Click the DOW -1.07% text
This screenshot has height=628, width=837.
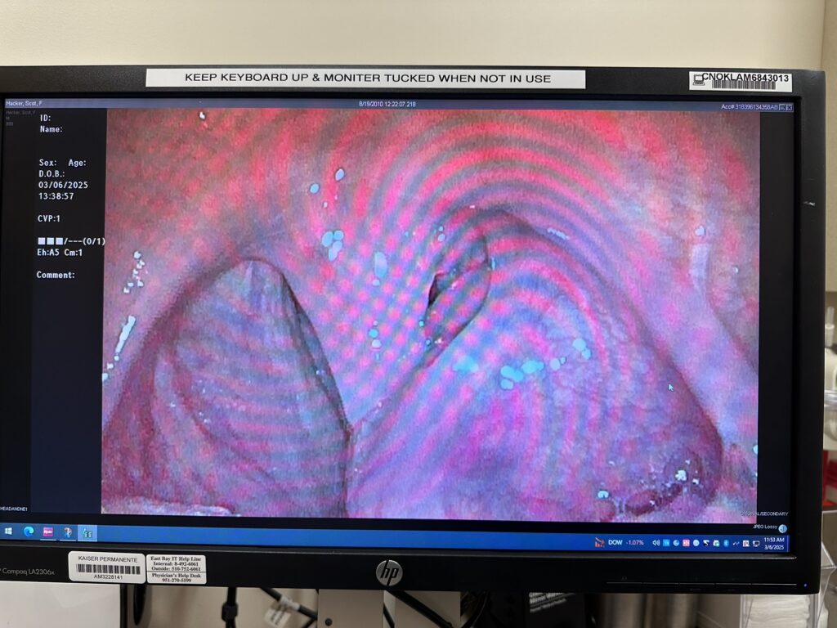(x=626, y=543)
